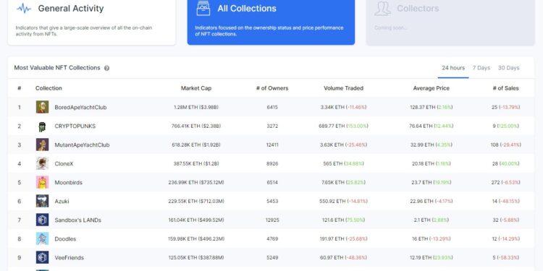Image resolution: width=543 pixels, height=271 pixels.
Task: Click the 236.99K ETH ($735.12M) market cap
Action: (196, 183)
